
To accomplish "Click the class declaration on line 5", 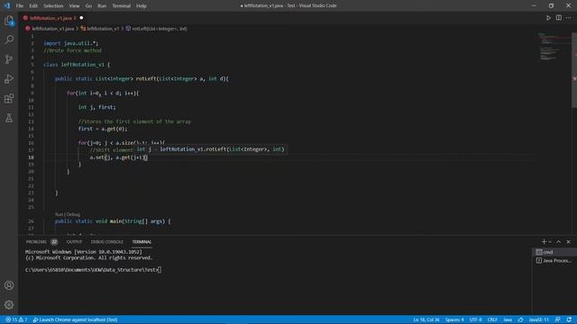I will (x=77, y=65).
